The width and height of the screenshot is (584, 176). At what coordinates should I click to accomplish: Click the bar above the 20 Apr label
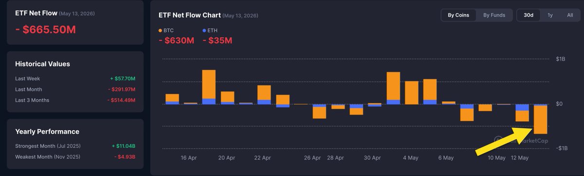click(227, 98)
